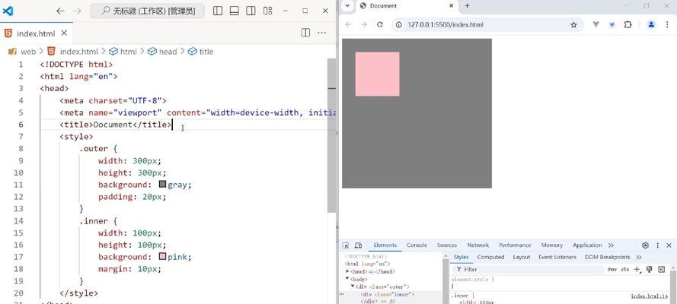The image size is (677, 304).
Task: Click the VS Code logo icon
Action: tap(8, 11)
